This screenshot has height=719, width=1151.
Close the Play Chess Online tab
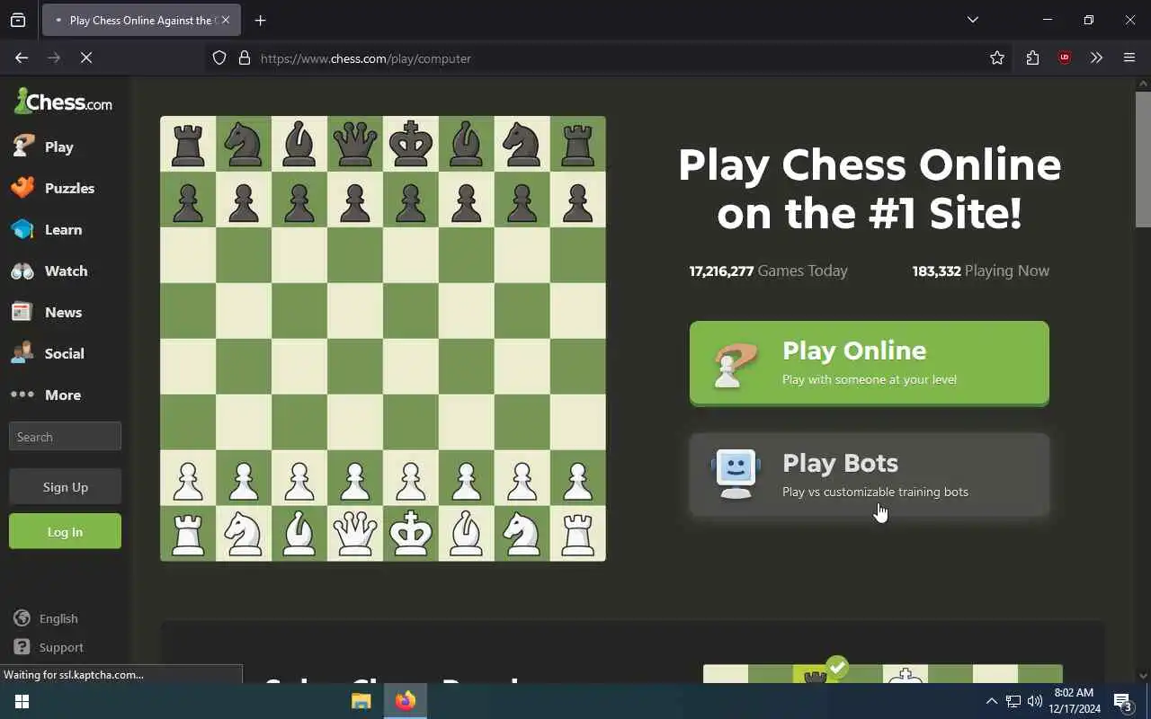[x=226, y=20]
